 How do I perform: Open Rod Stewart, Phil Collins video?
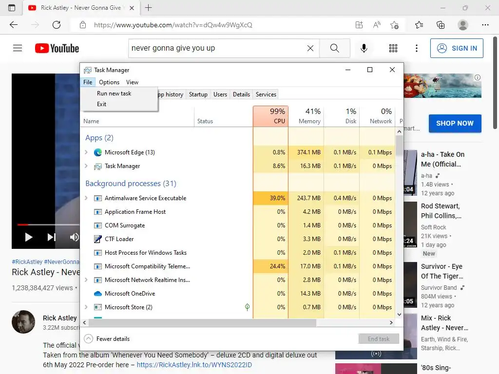[441, 211]
